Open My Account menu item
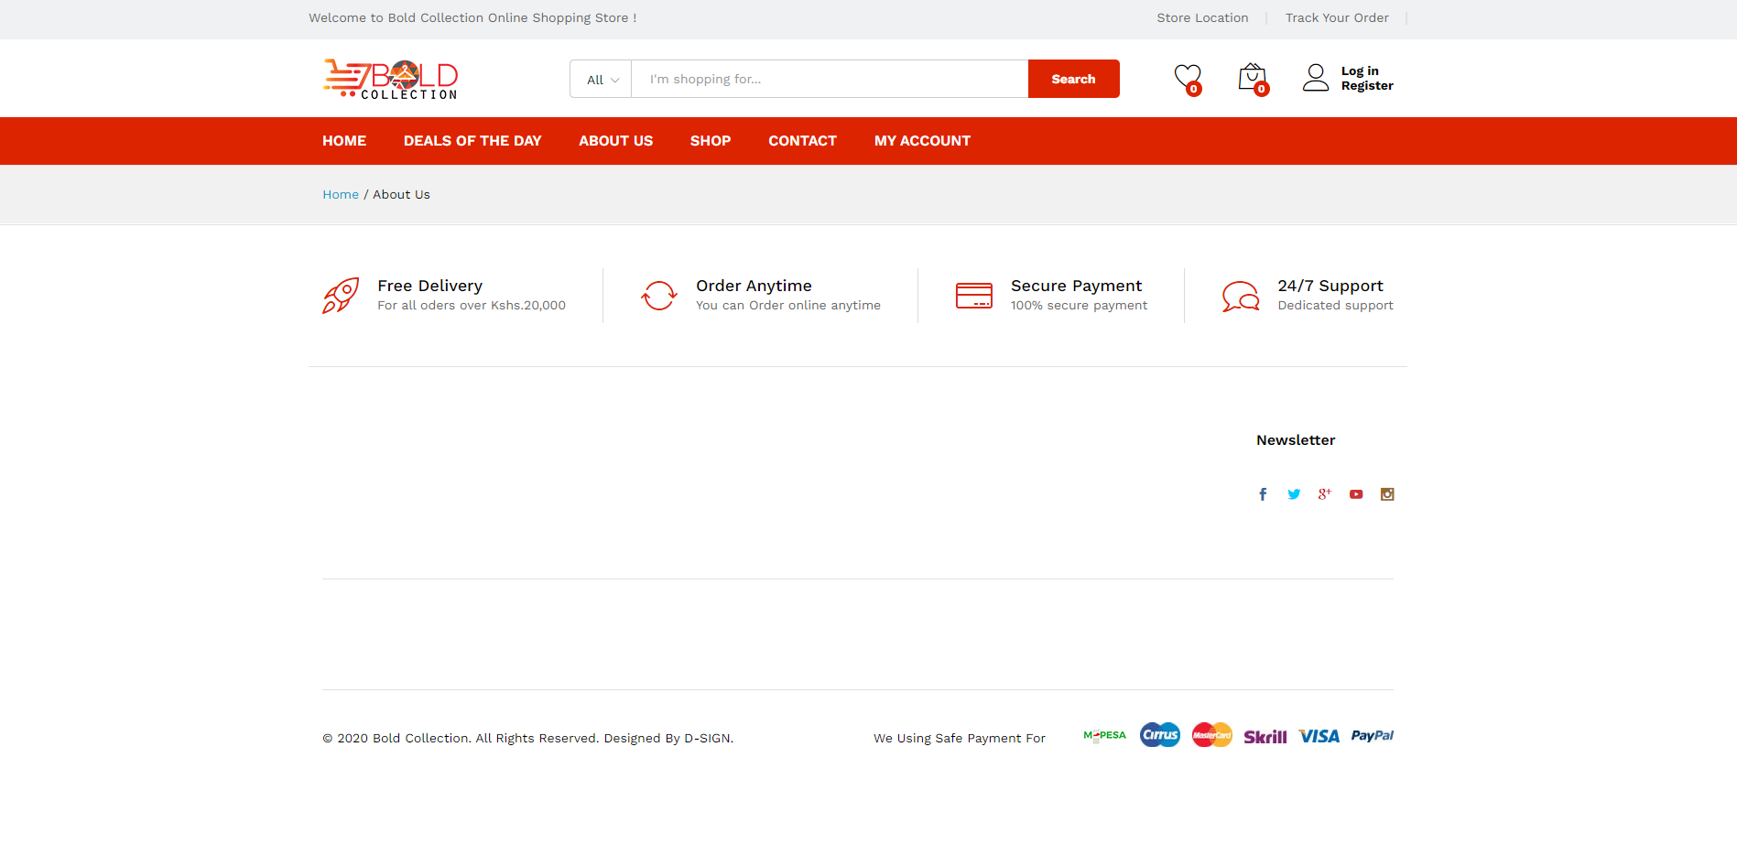 click(922, 141)
